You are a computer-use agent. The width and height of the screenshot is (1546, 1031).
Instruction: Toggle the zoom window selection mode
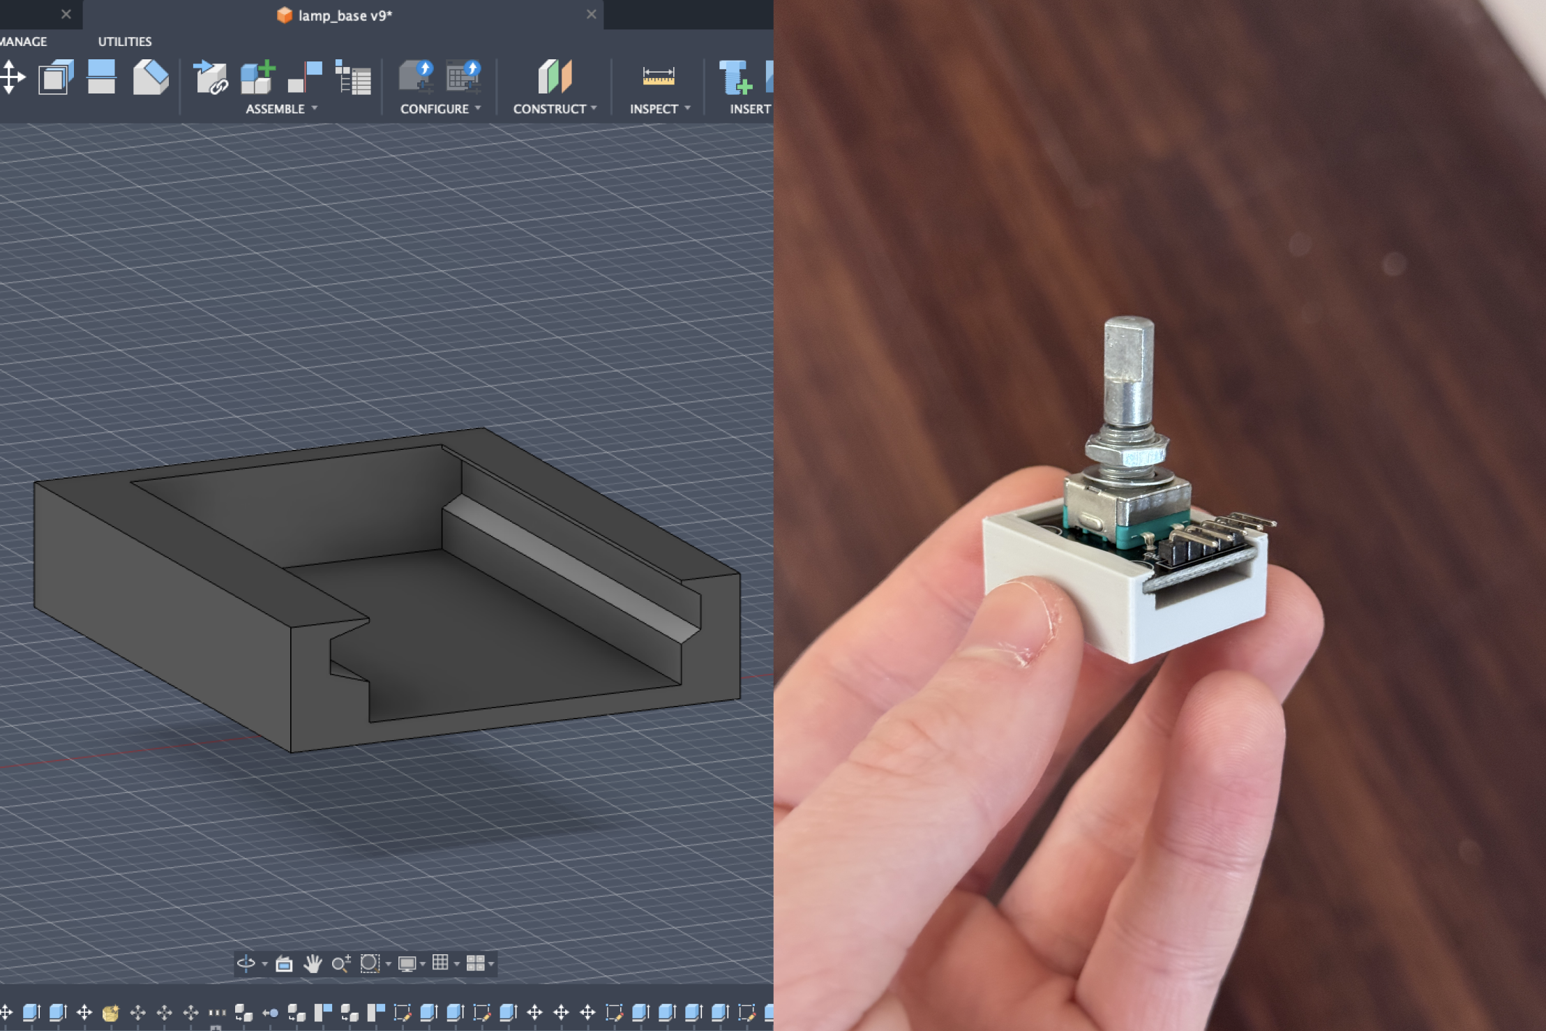coord(370,963)
